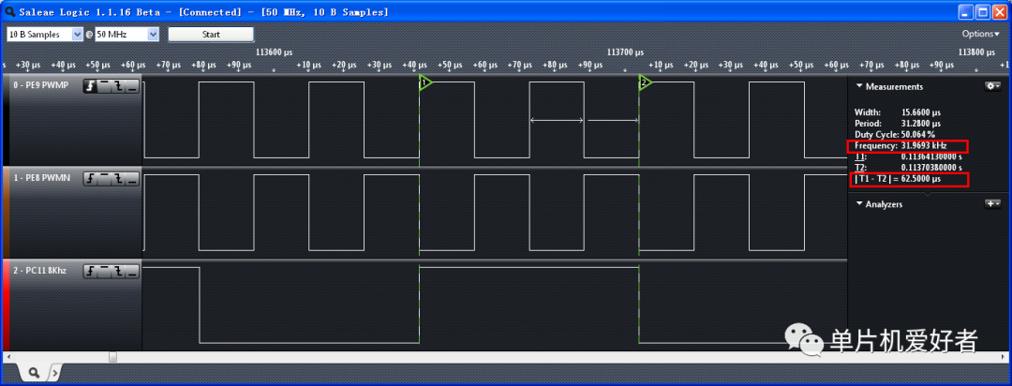Maximize the Saleae Logic window
Viewport: 1012px width, 386px height.
coord(982,12)
